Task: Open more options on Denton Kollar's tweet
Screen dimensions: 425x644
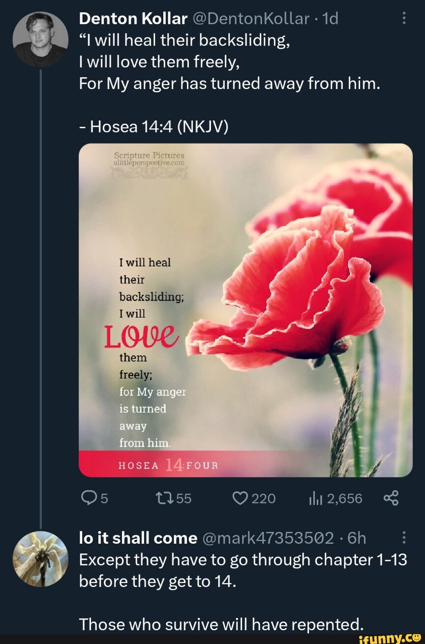Action: [x=404, y=19]
